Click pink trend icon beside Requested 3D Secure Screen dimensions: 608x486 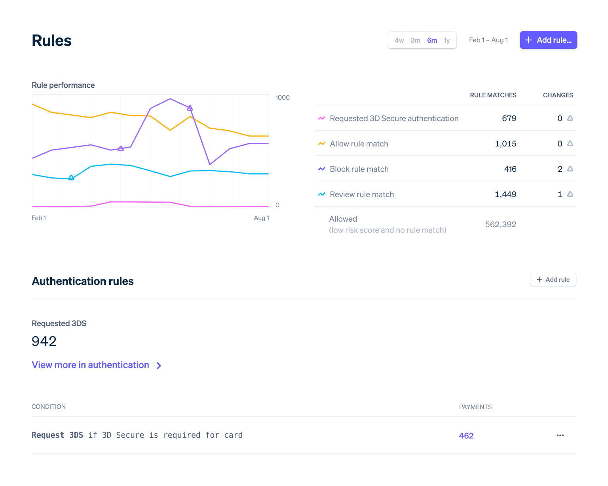(321, 118)
